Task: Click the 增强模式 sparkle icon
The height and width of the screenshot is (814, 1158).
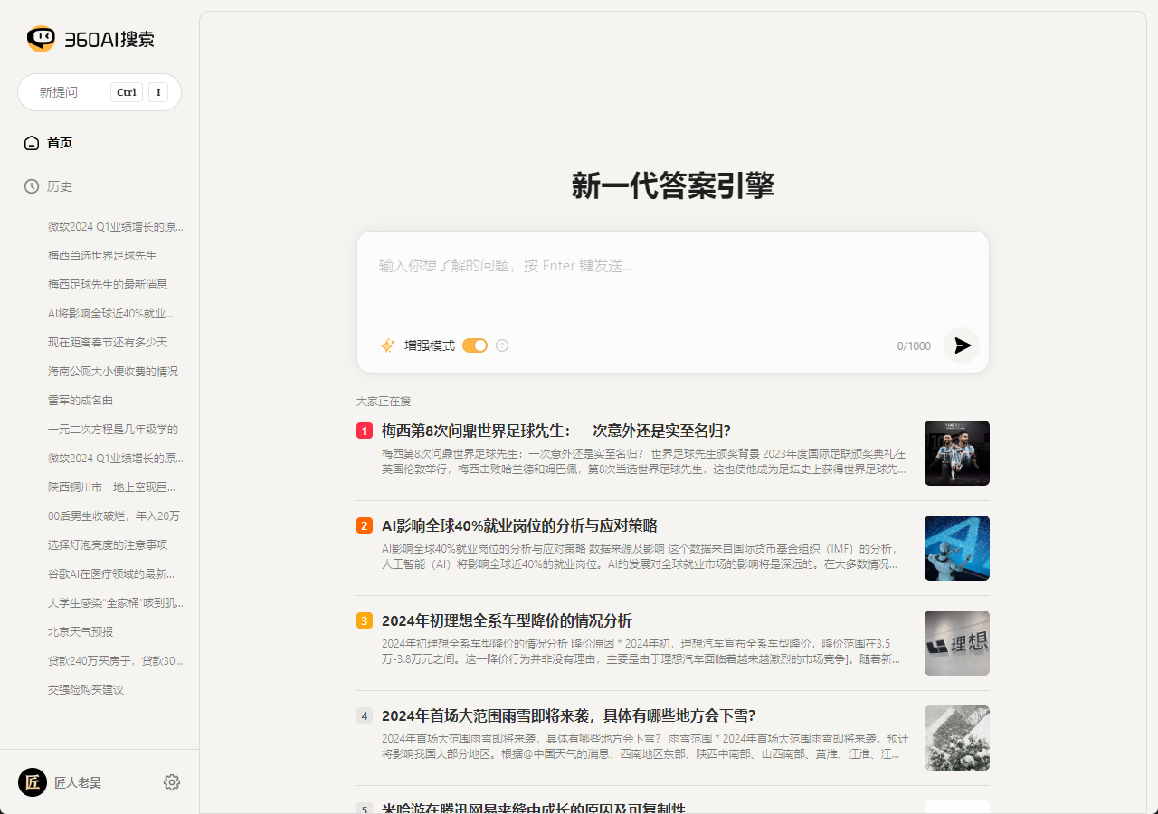Action: [387, 345]
